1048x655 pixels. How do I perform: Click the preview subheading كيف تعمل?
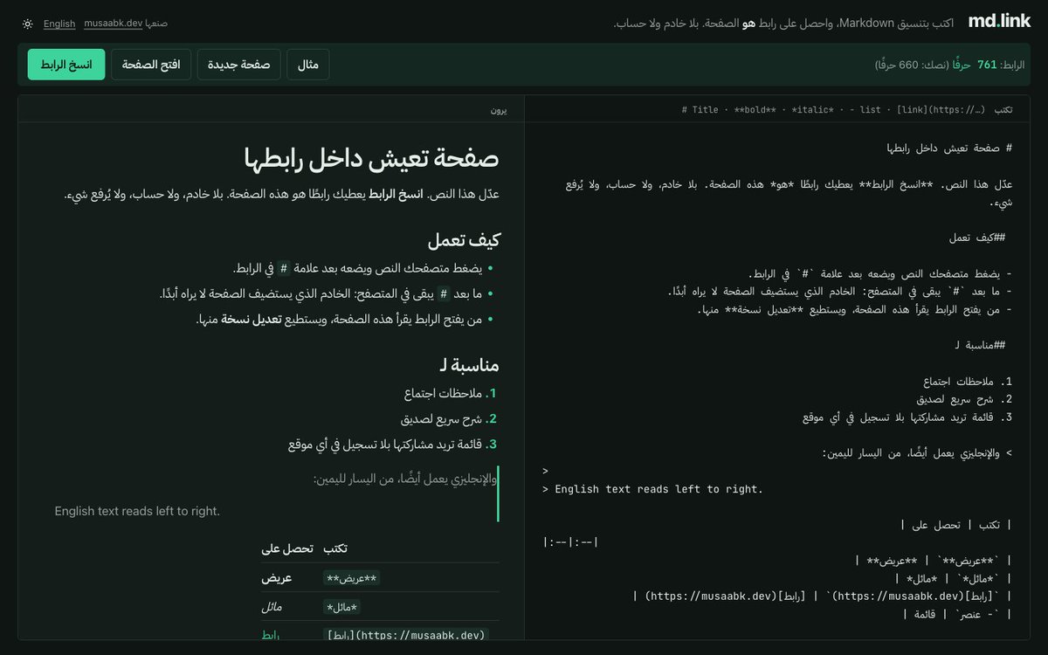tap(464, 239)
